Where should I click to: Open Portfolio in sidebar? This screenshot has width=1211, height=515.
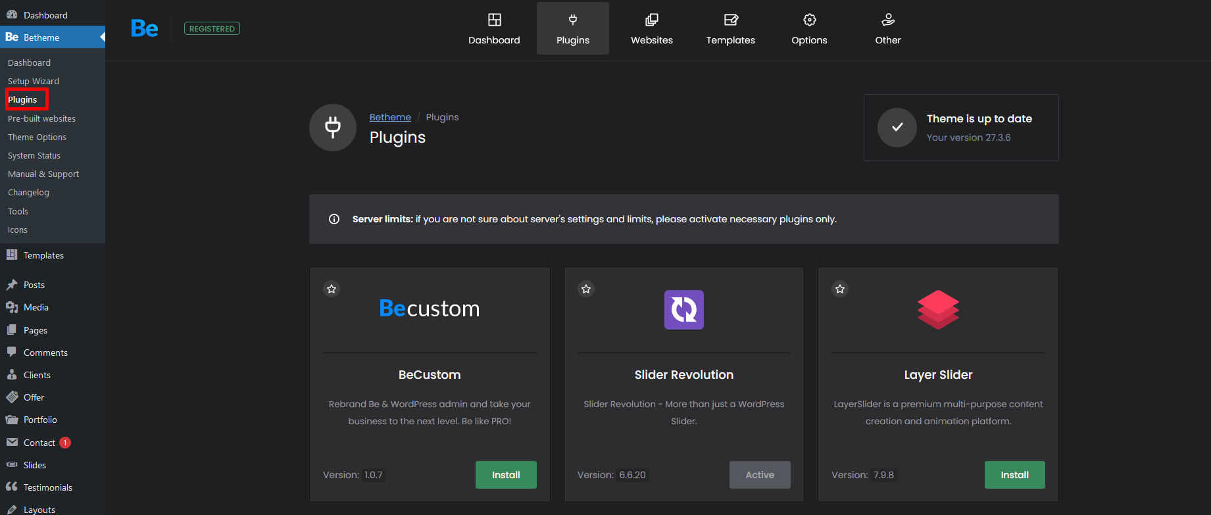pyautogui.click(x=53, y=420)
